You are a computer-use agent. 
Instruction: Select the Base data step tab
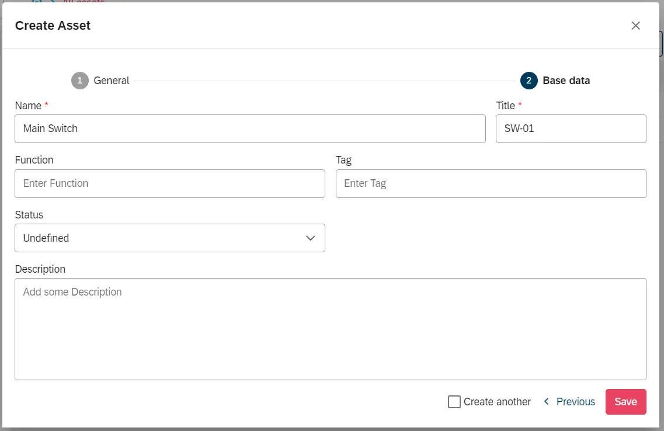coord(555,81)
